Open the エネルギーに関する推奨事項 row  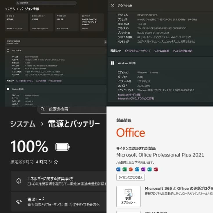tap(59, 181)
